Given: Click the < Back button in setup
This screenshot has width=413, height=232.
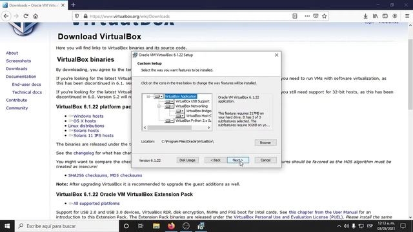Looking at the screenshot, I should pos(216,160).
